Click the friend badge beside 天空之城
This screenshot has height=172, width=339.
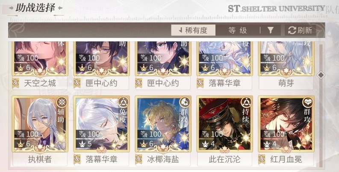[15, 83]
